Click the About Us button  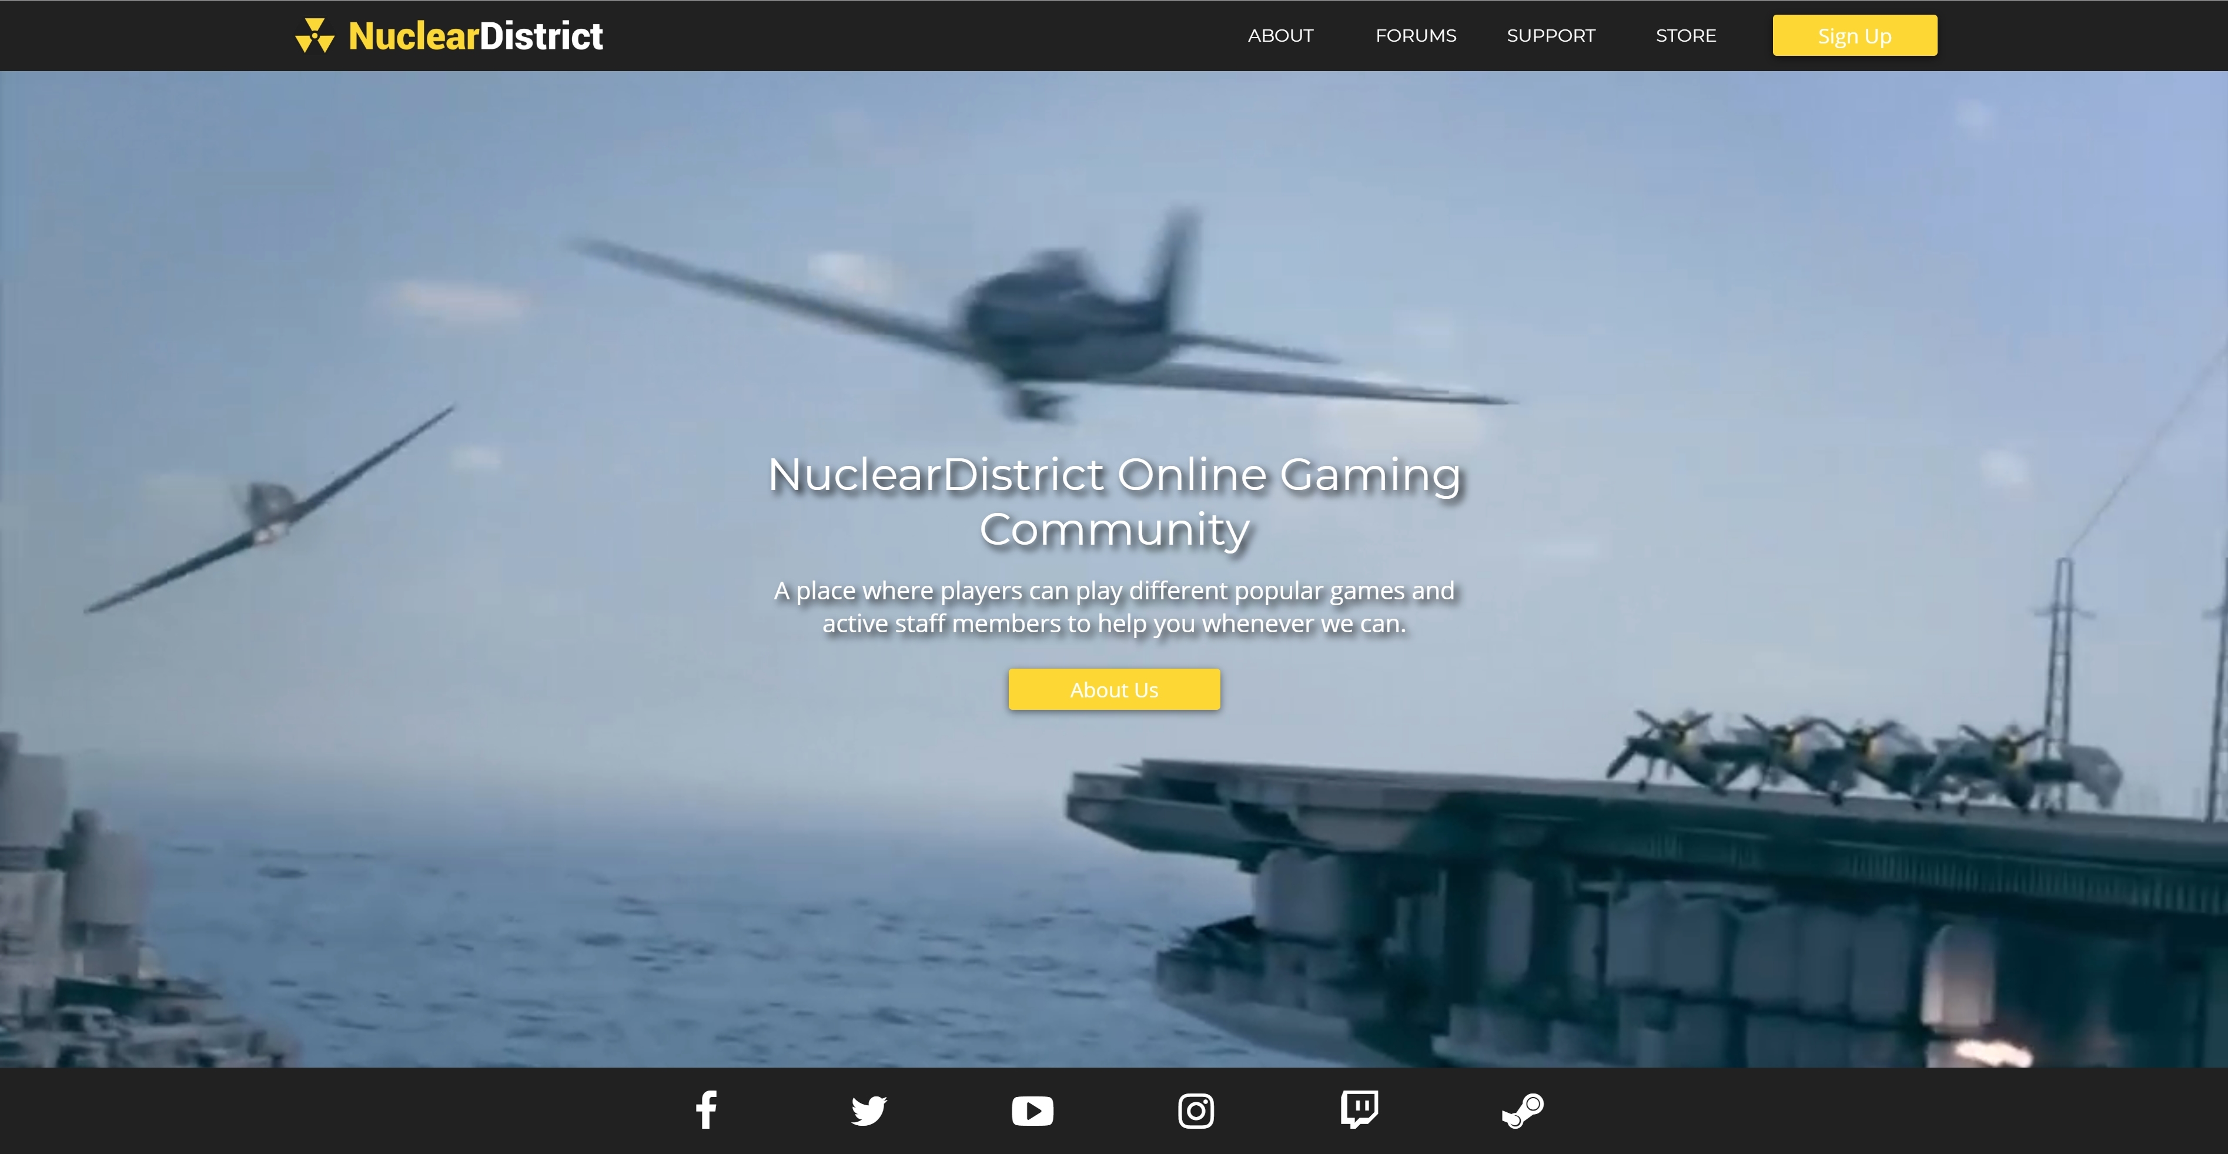[1114, 689]
